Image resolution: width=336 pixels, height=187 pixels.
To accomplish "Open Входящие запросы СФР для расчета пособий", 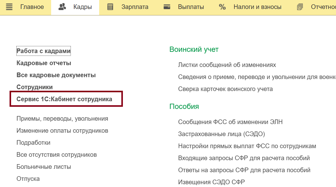I will (x=244, y=158).
